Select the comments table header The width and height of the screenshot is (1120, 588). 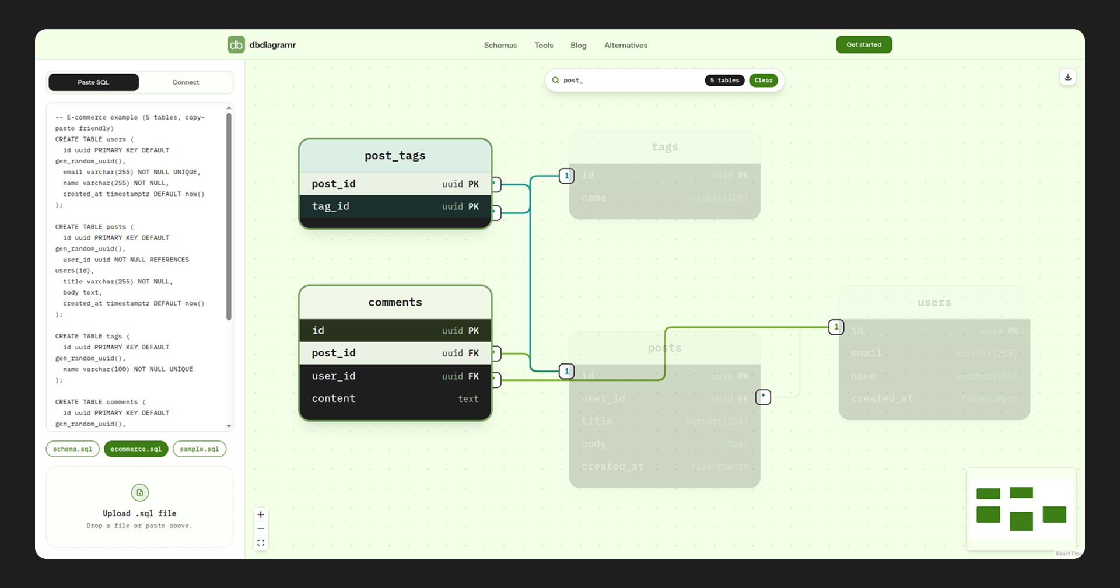coord(395,302)
